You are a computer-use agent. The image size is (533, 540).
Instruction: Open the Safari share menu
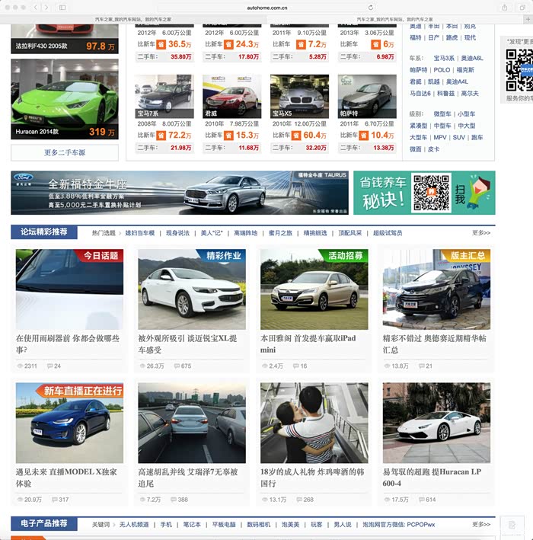pos(504,7)
